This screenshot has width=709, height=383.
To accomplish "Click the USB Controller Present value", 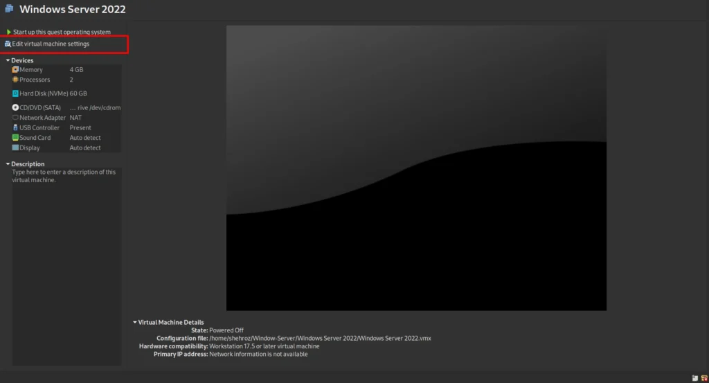I will pos(80,127).
